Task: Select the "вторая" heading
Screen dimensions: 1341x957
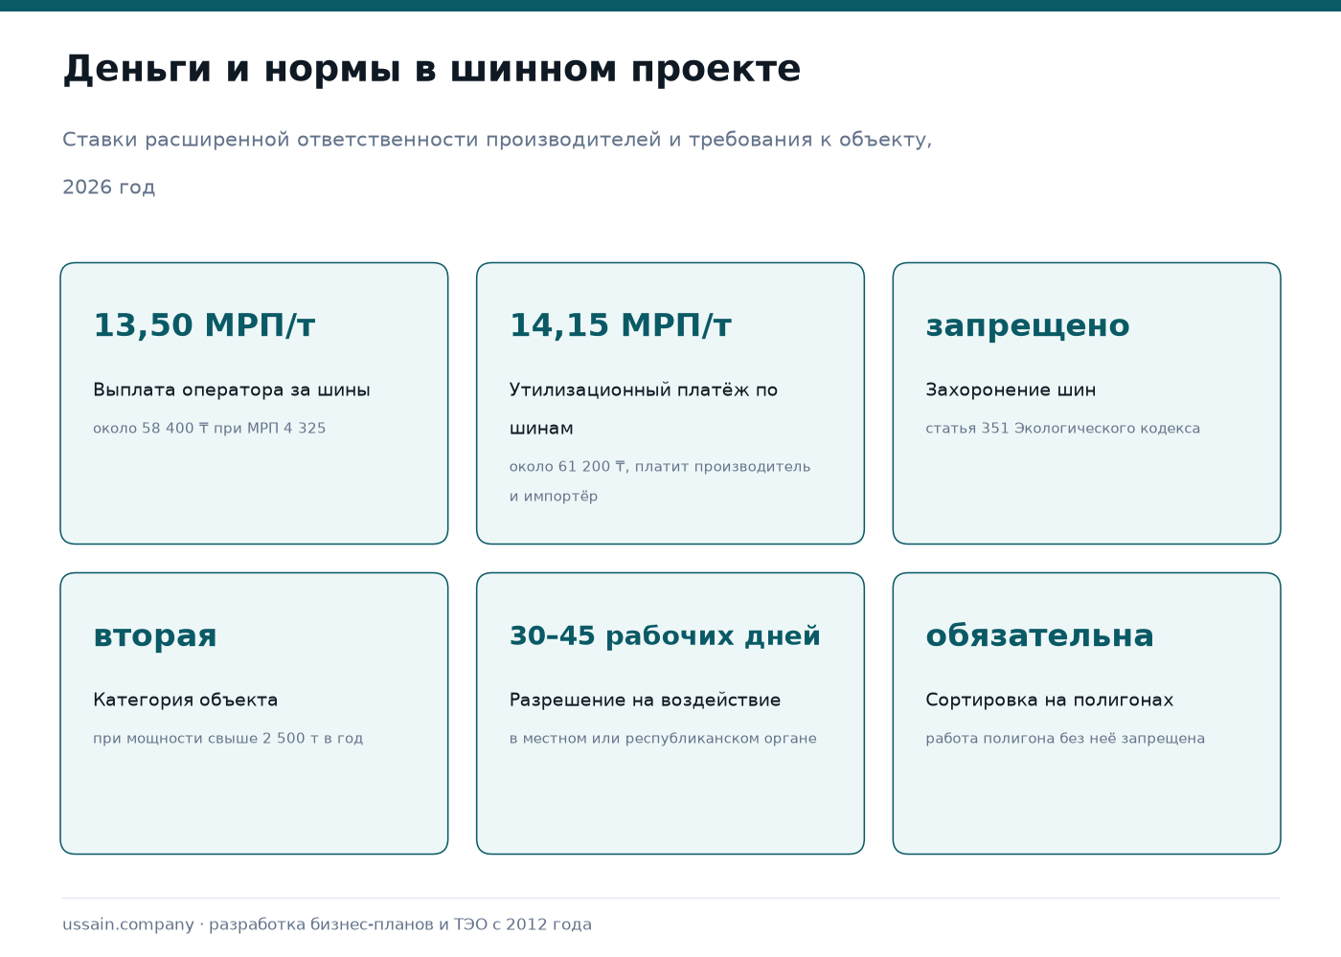Action: pyautogui.click(x=155, y=635)
